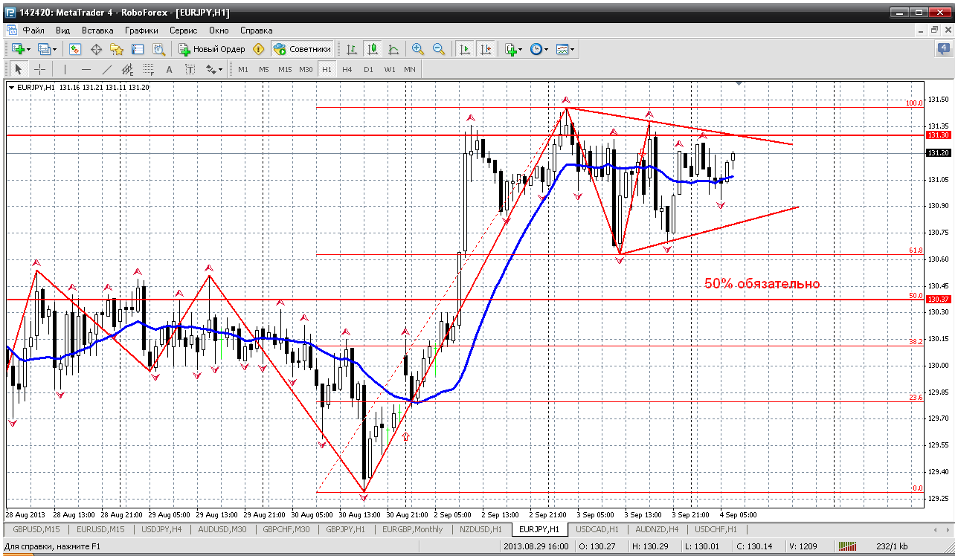Select the Text tool (letter A)
958x556 pixels.
[169, 69]
